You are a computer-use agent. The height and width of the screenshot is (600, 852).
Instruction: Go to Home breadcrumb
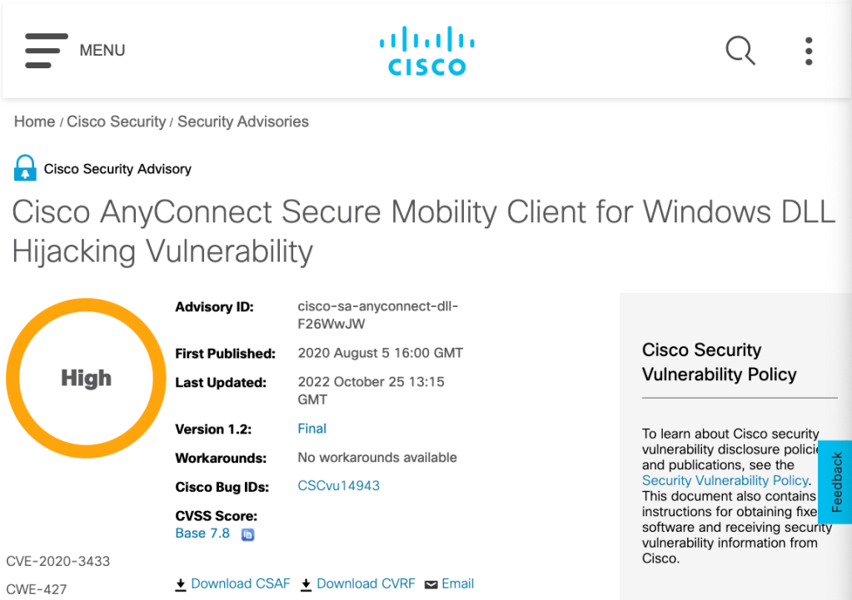coord(34,121)
